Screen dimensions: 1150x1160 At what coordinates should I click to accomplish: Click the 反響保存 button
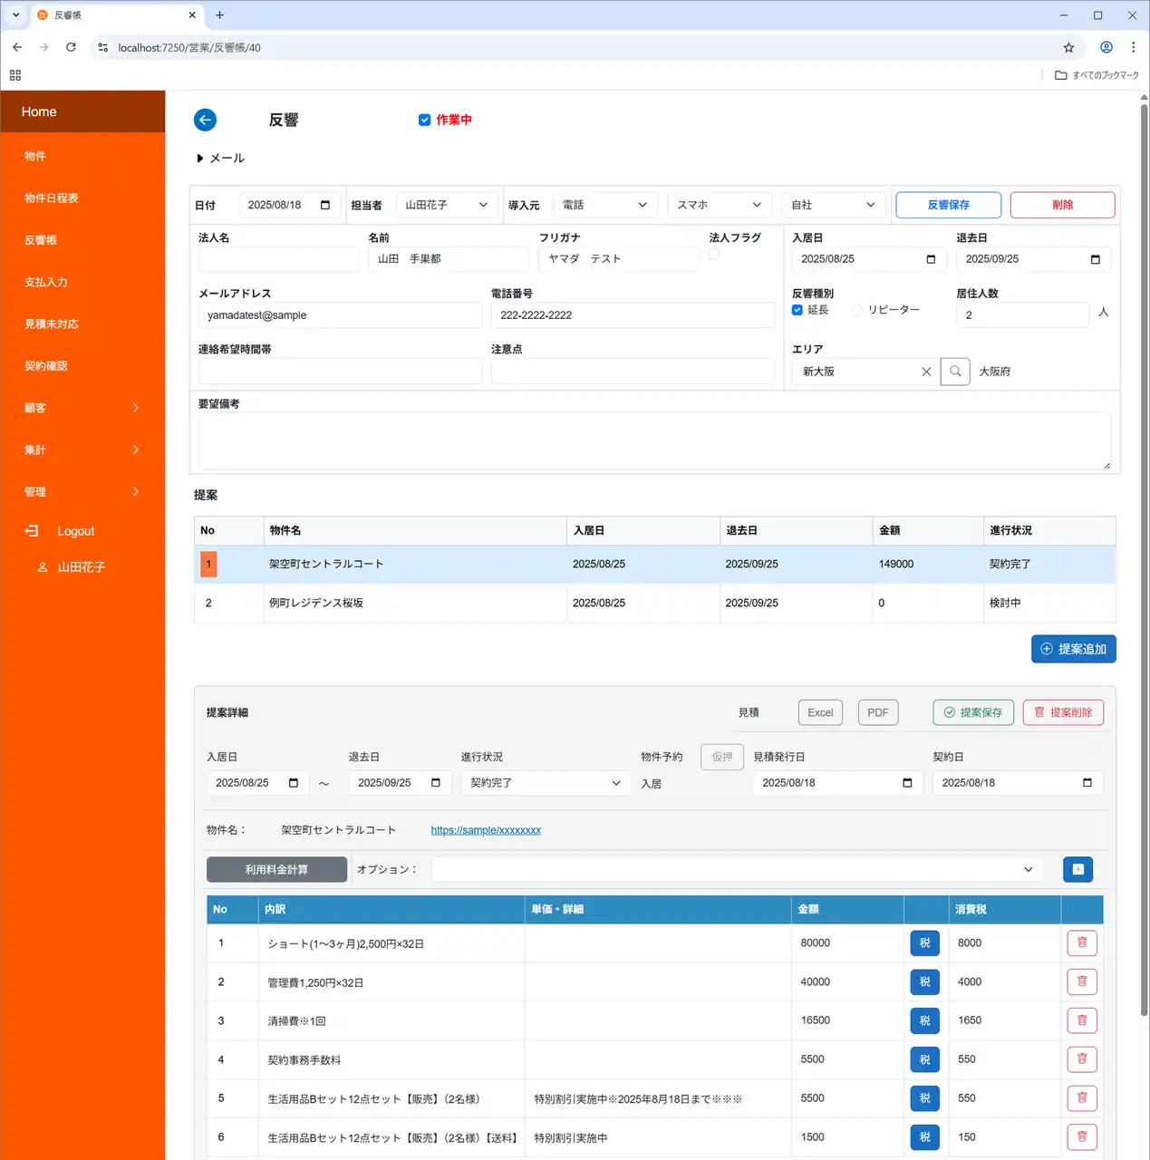[x=948, y=205]
